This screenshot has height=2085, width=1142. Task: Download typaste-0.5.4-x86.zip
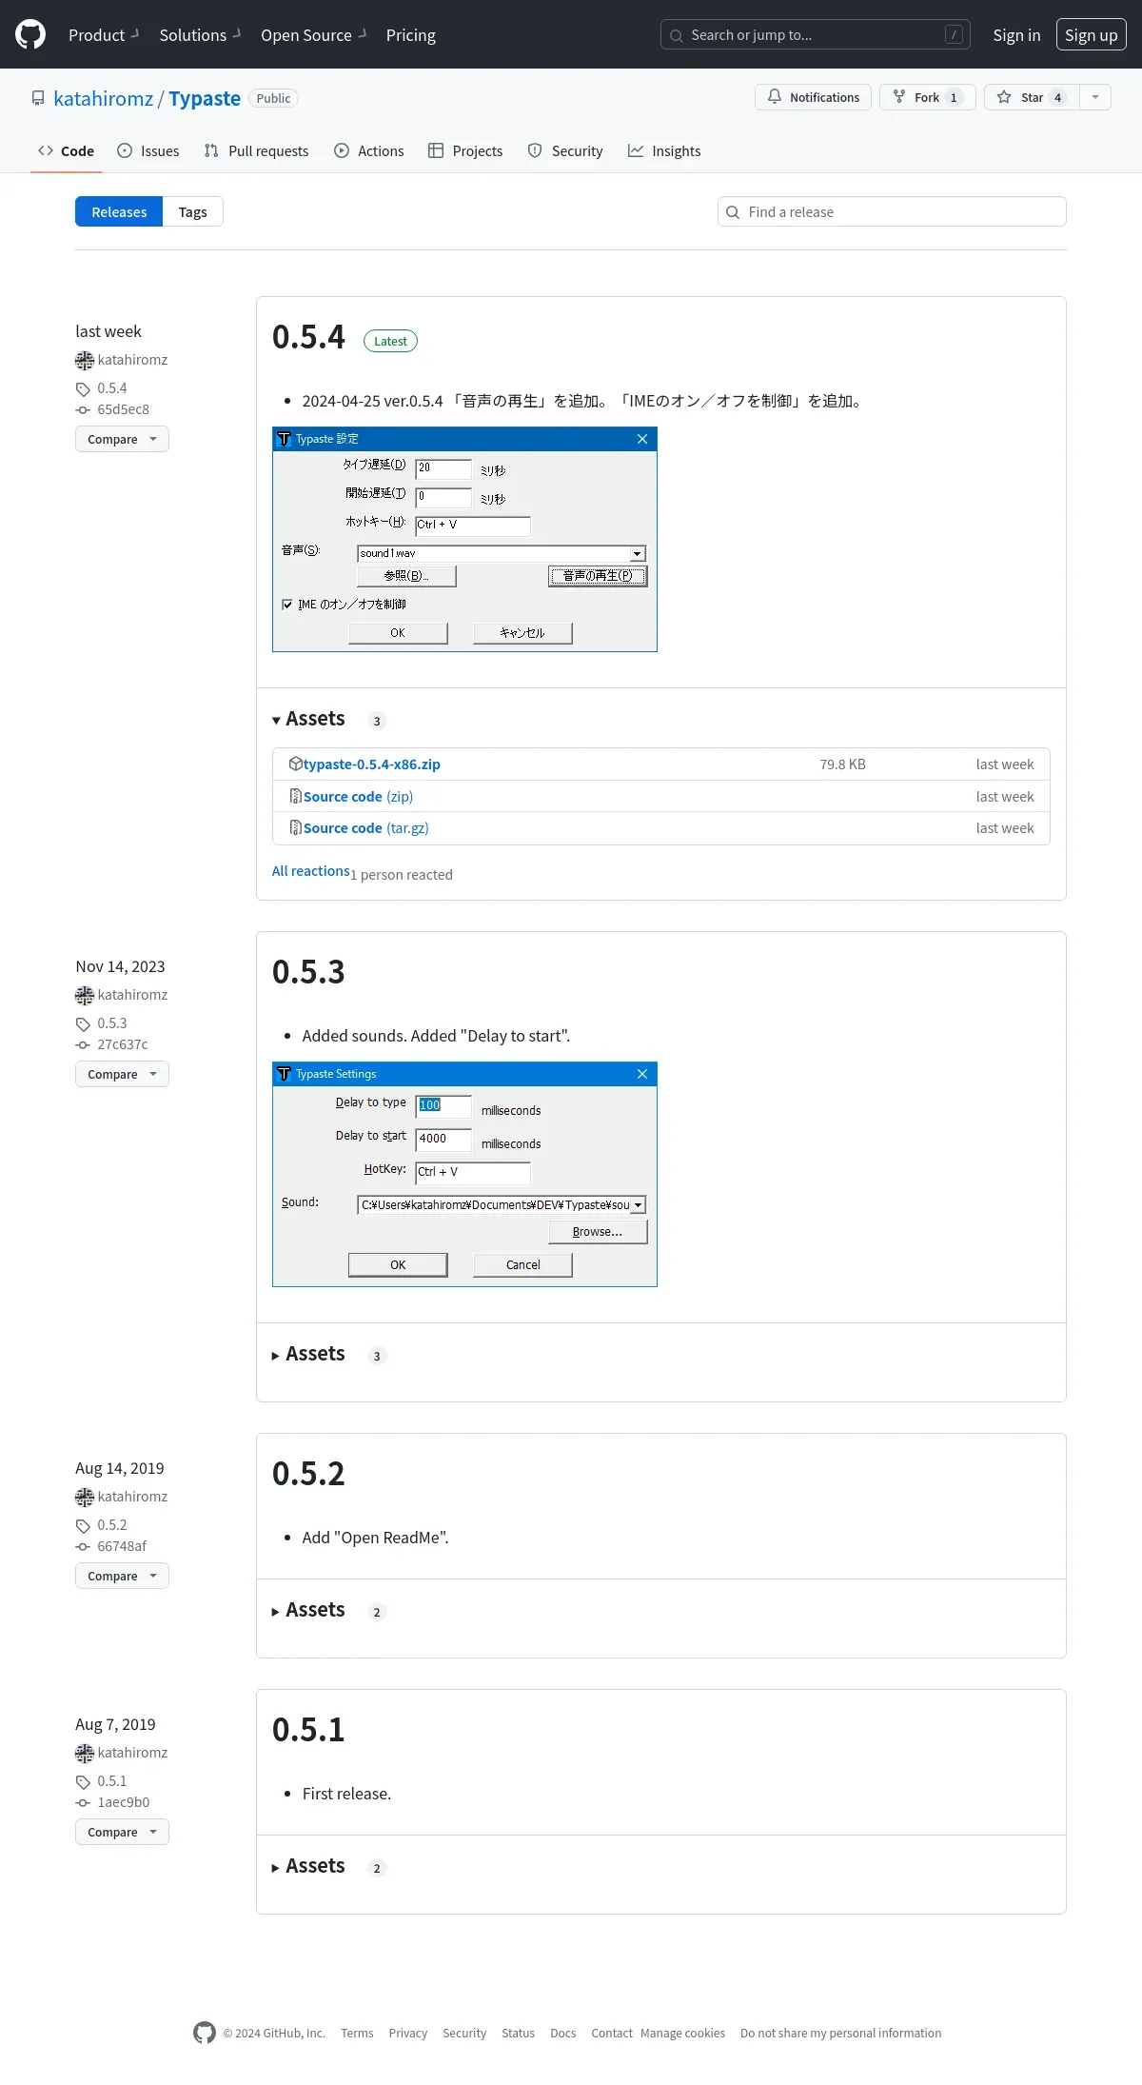point(371,764)
